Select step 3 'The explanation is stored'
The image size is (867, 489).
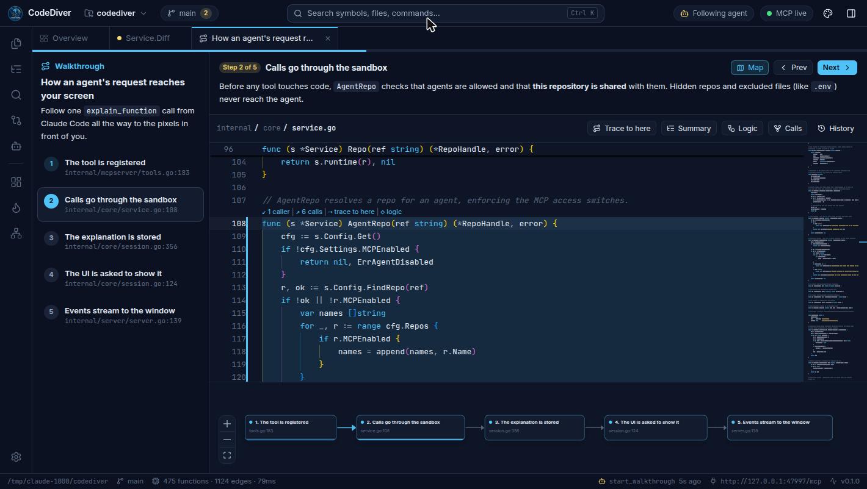point(120,241)
